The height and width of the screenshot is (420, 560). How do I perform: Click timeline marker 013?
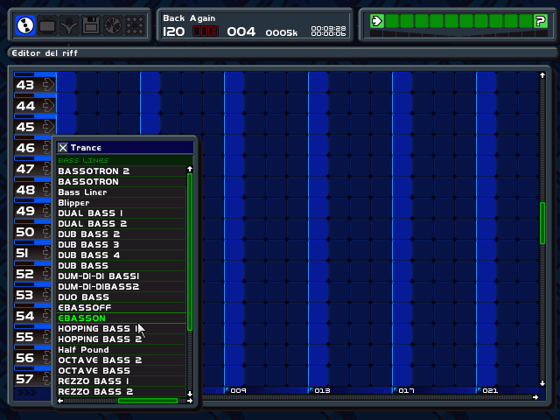(x=319, y=390)
